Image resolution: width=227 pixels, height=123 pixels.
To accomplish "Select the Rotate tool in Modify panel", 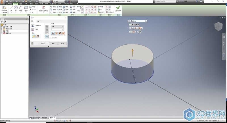I will point(53,12).
